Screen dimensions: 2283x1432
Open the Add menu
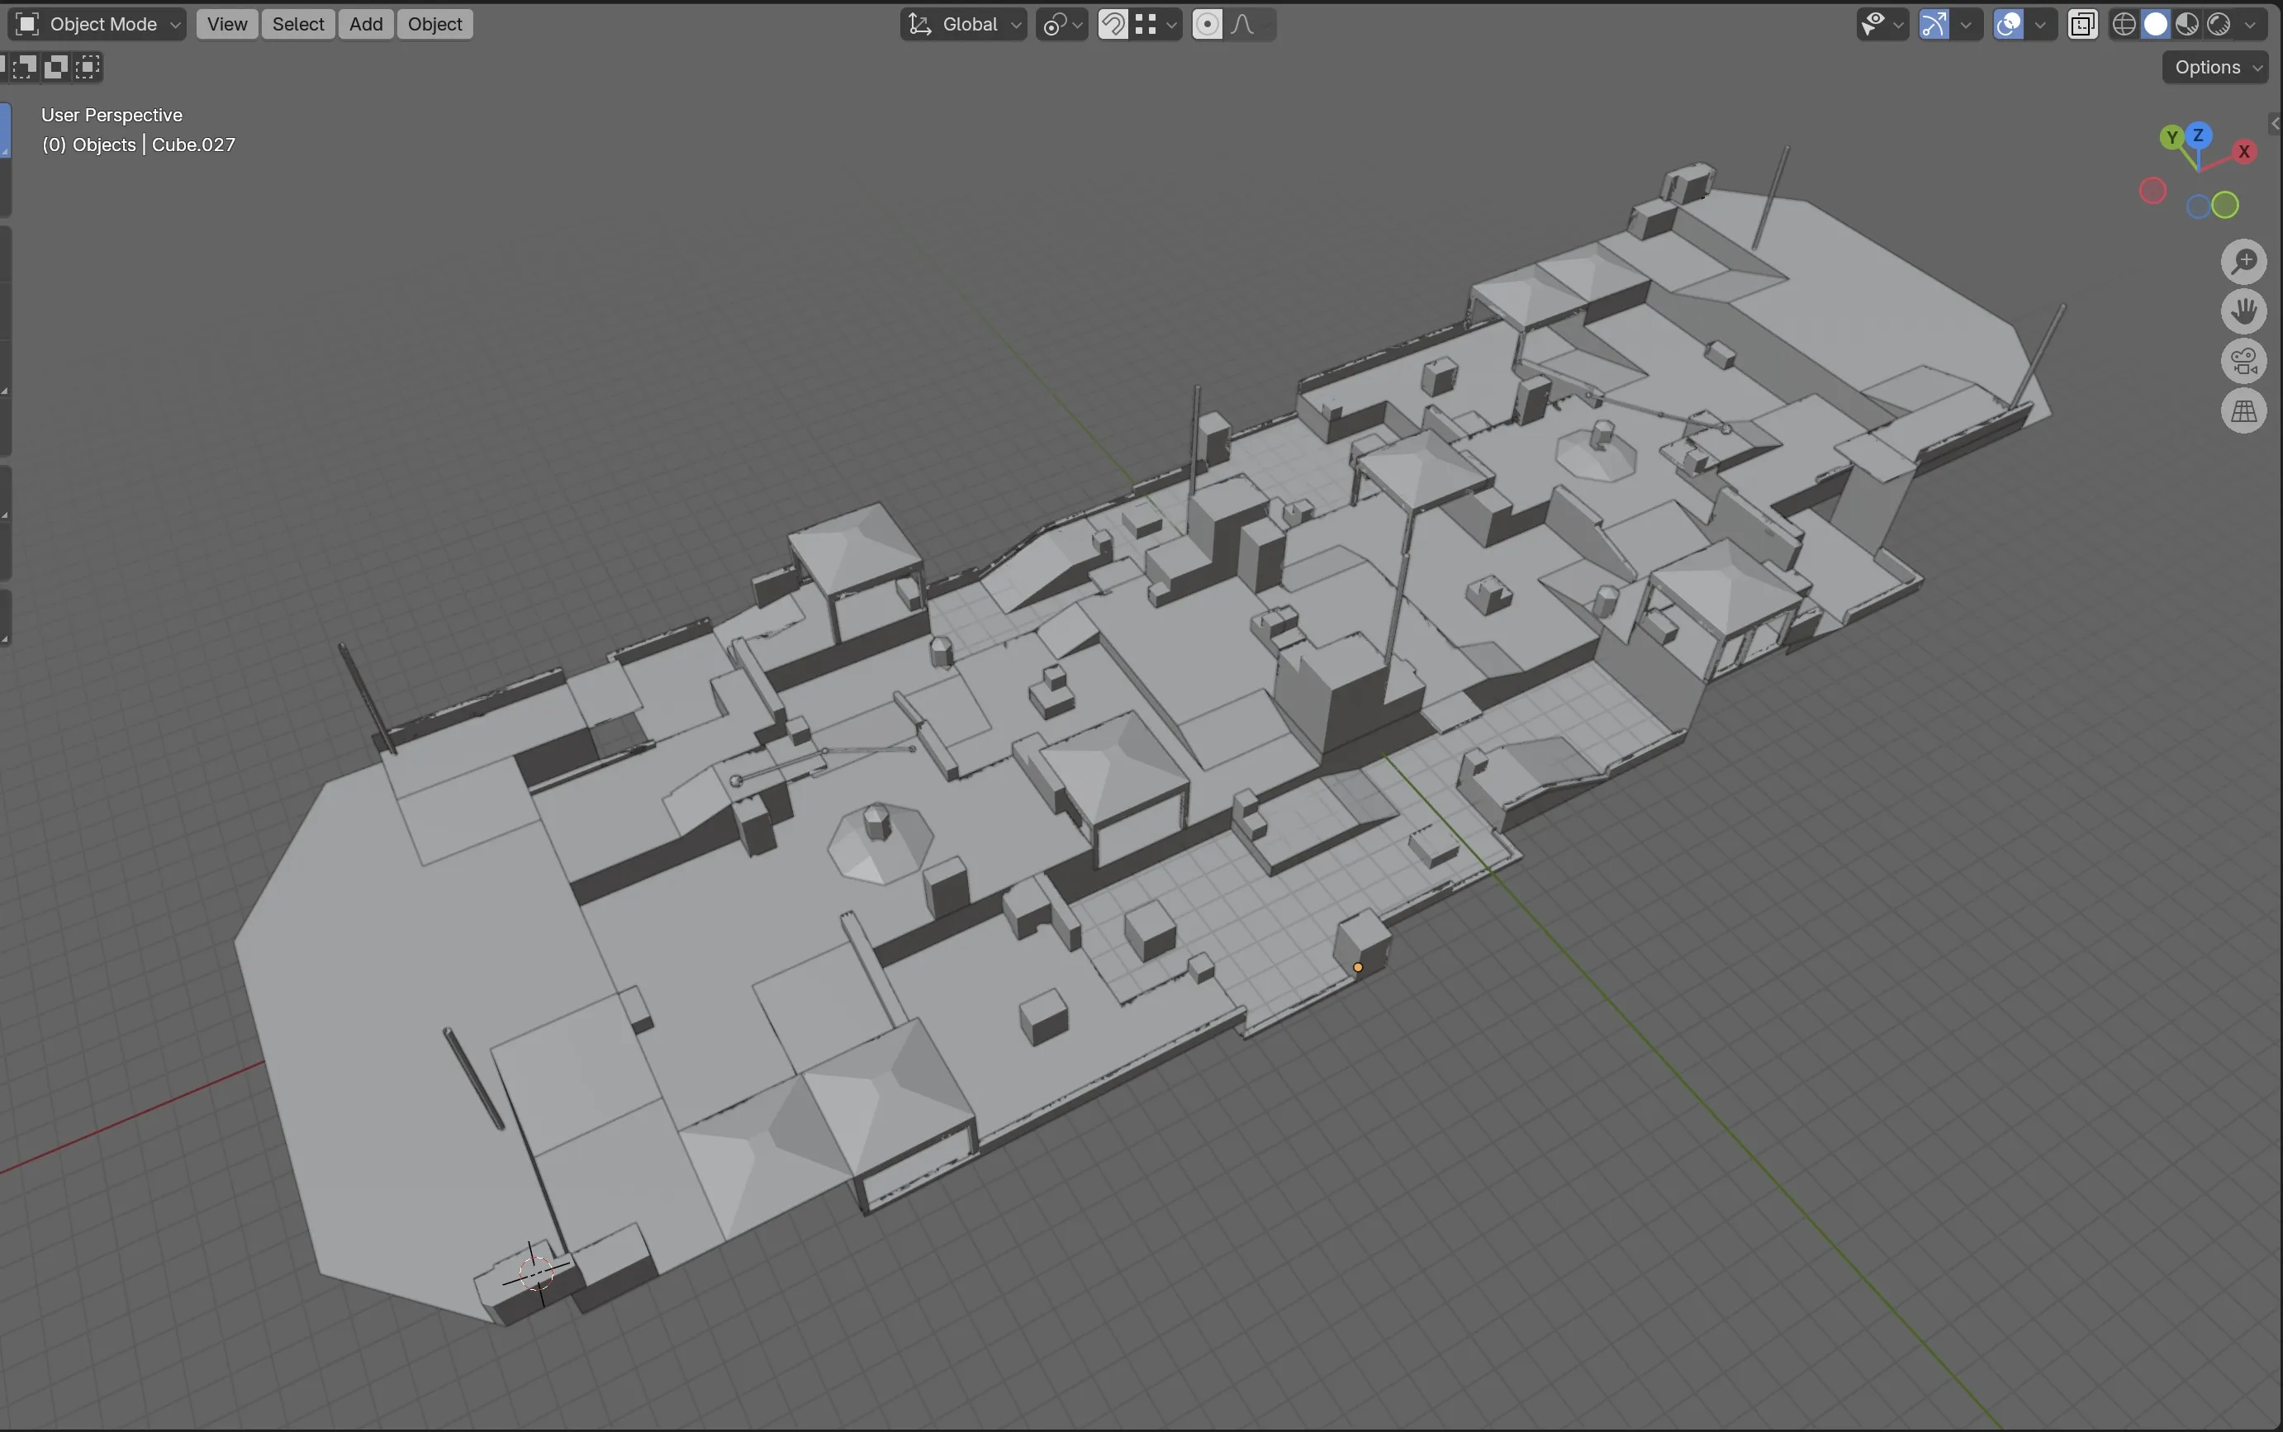[366, 25]
